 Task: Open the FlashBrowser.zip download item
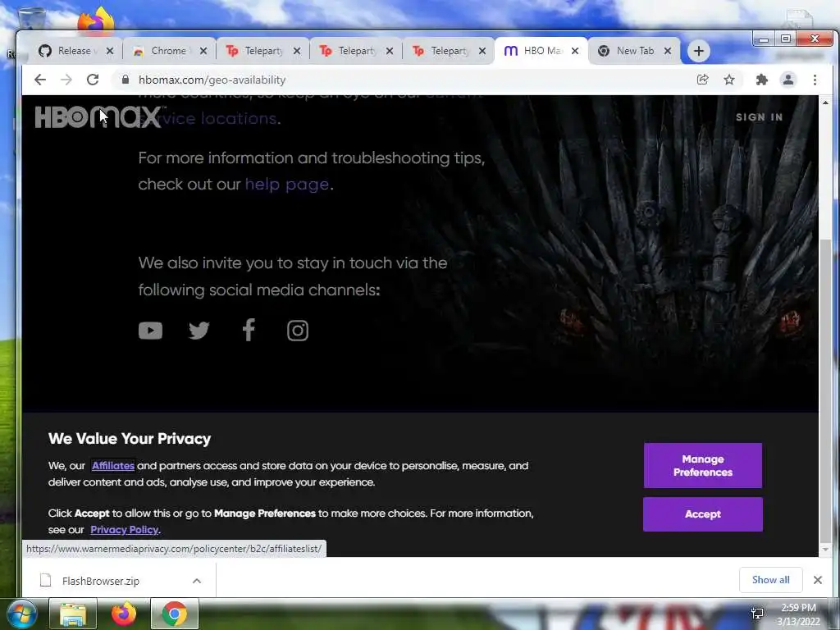100,581
